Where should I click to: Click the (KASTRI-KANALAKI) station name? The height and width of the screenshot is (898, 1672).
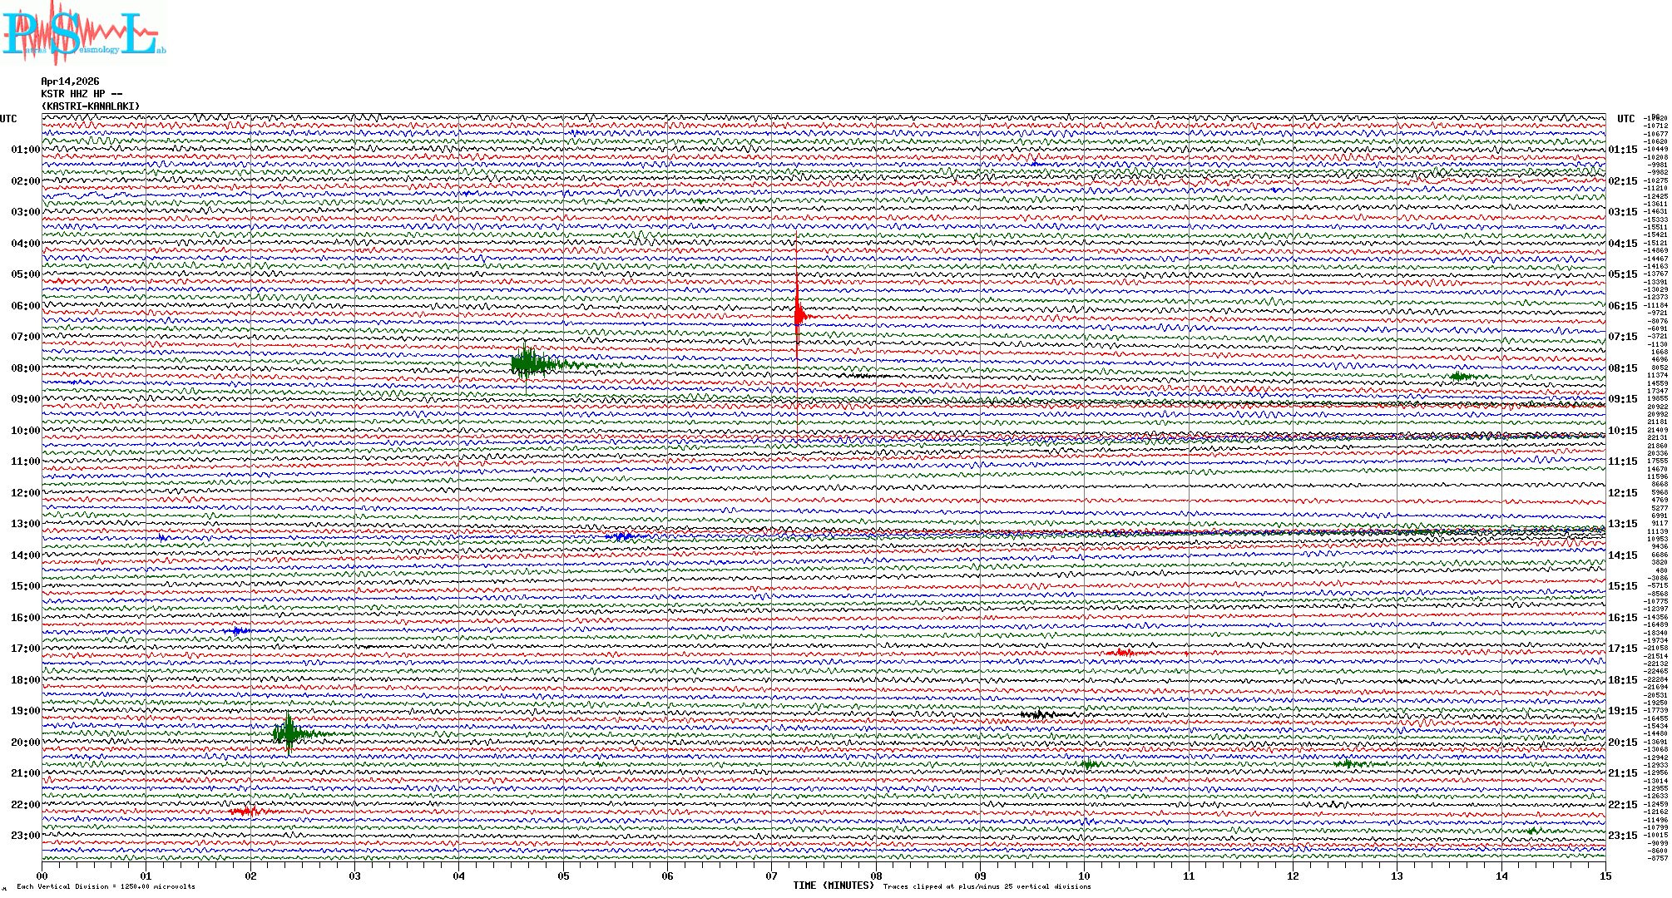(91, 106)
